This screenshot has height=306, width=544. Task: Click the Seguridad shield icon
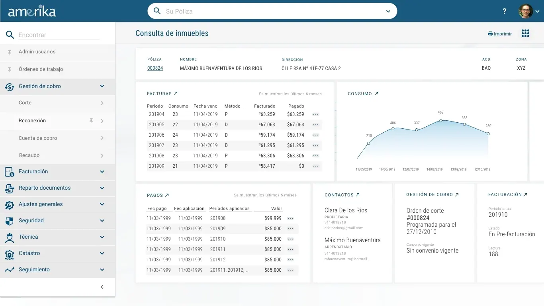point(10,221)
